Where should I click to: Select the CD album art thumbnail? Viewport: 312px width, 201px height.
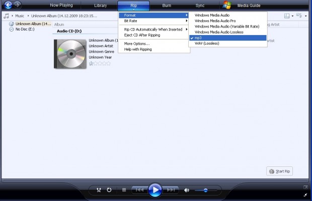point(70,54)
